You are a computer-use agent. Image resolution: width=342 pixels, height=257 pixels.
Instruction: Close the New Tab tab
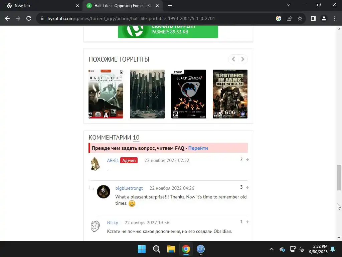[77, 6]
